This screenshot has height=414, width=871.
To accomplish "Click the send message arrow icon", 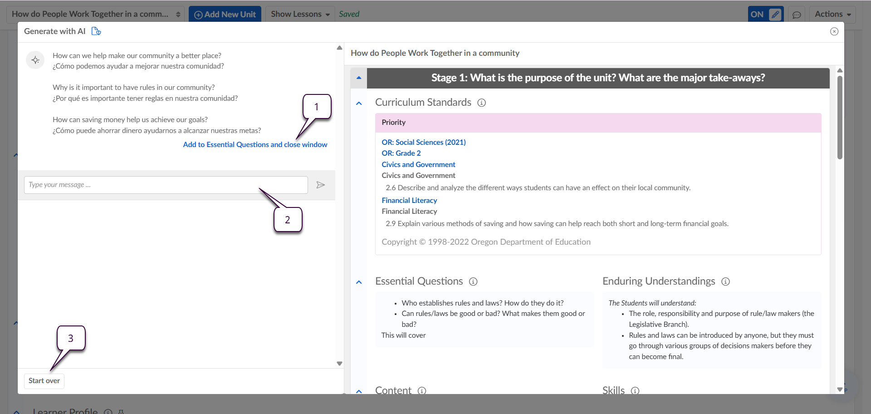I will tap(320, 185).
